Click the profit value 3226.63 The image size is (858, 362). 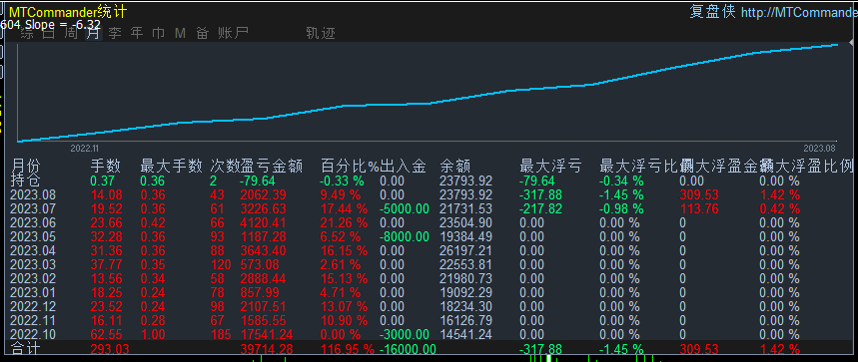[x=264, y=209]
